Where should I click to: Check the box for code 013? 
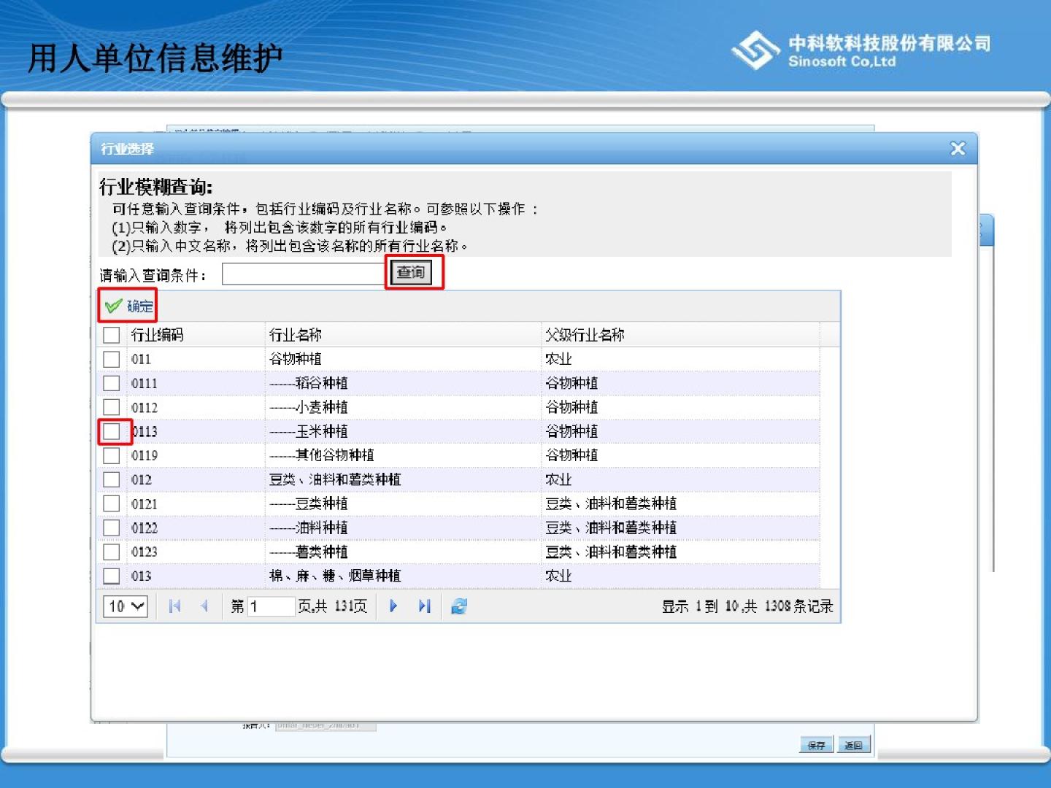coord(112,576)
